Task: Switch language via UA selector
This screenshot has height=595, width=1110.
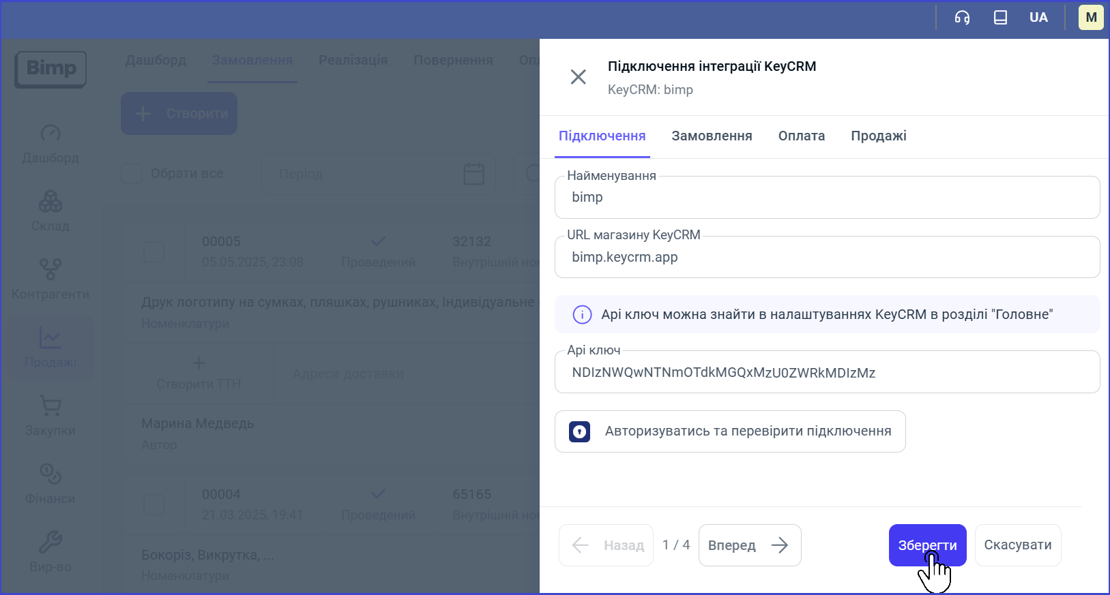Action: point(1038,18)
